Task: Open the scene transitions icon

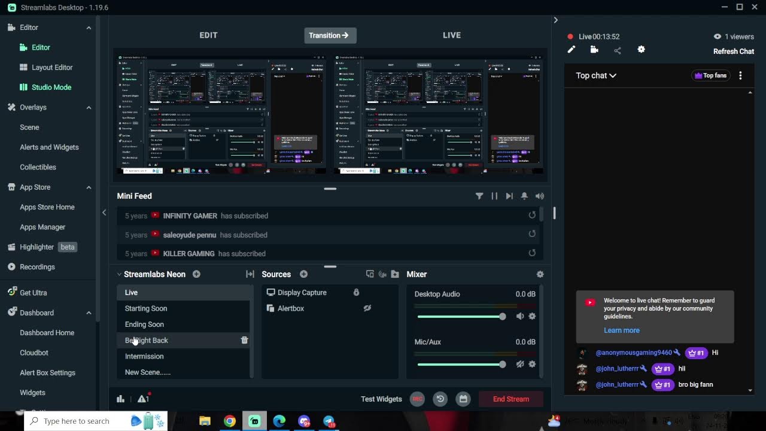Action: pos(250,274)
